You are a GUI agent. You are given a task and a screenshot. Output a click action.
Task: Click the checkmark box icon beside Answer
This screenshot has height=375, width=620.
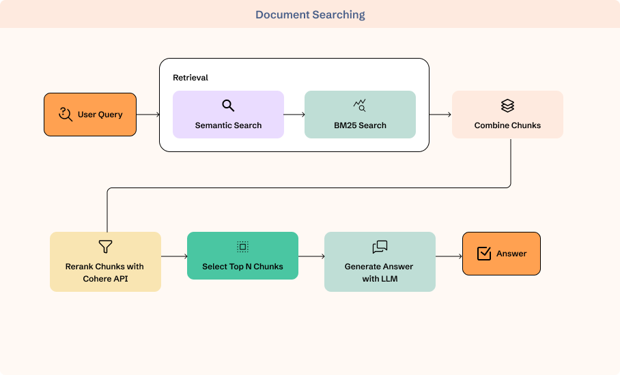point(484,254)
